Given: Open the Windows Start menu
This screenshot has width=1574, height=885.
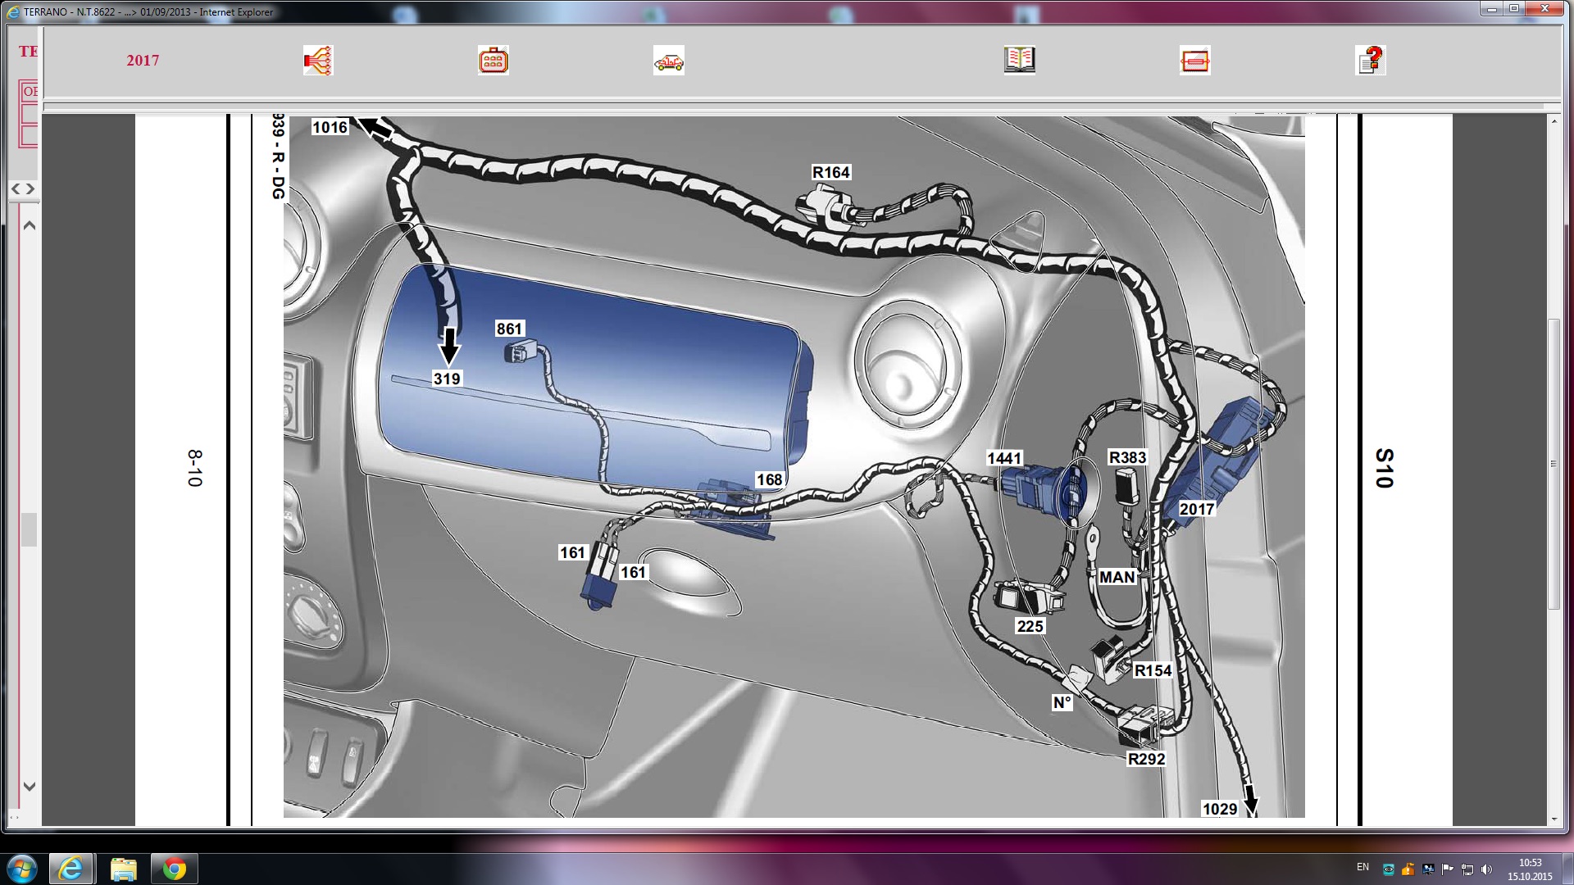Looking at the screenshot, I should point(21,869).
